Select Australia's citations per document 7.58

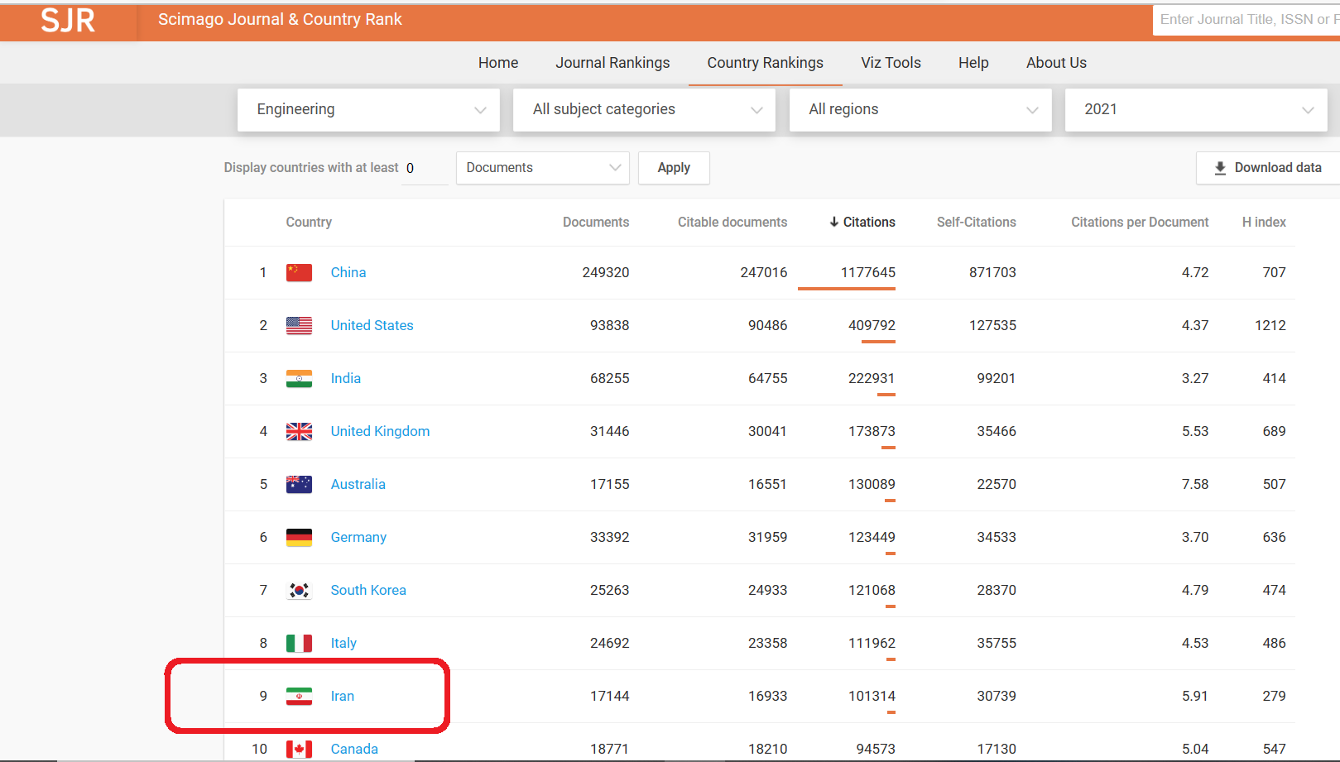(1195, 484)
